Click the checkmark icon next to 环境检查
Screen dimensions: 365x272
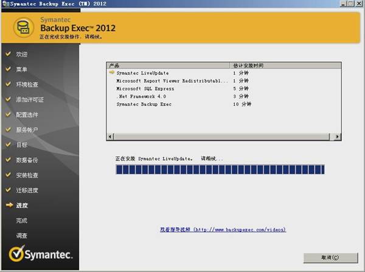click(x=8, y=85)
